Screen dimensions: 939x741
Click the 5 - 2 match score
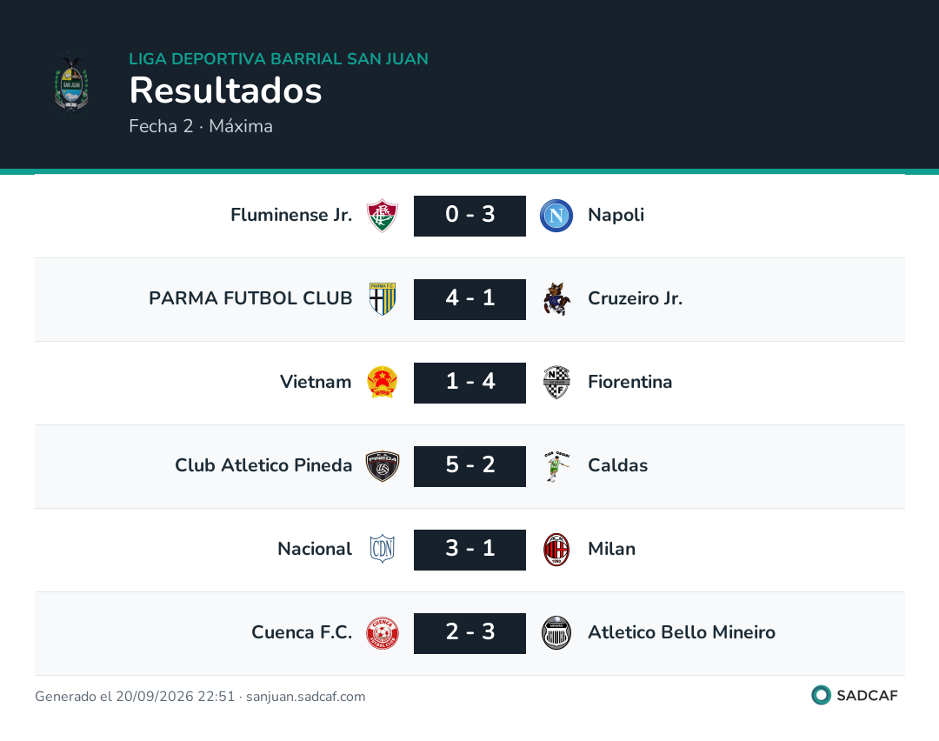469,466
